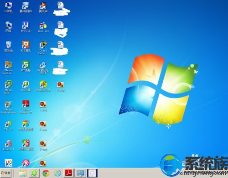Select the WPS Spreadsheets green icon
The image size is (228, 178).
coord(26,66)
